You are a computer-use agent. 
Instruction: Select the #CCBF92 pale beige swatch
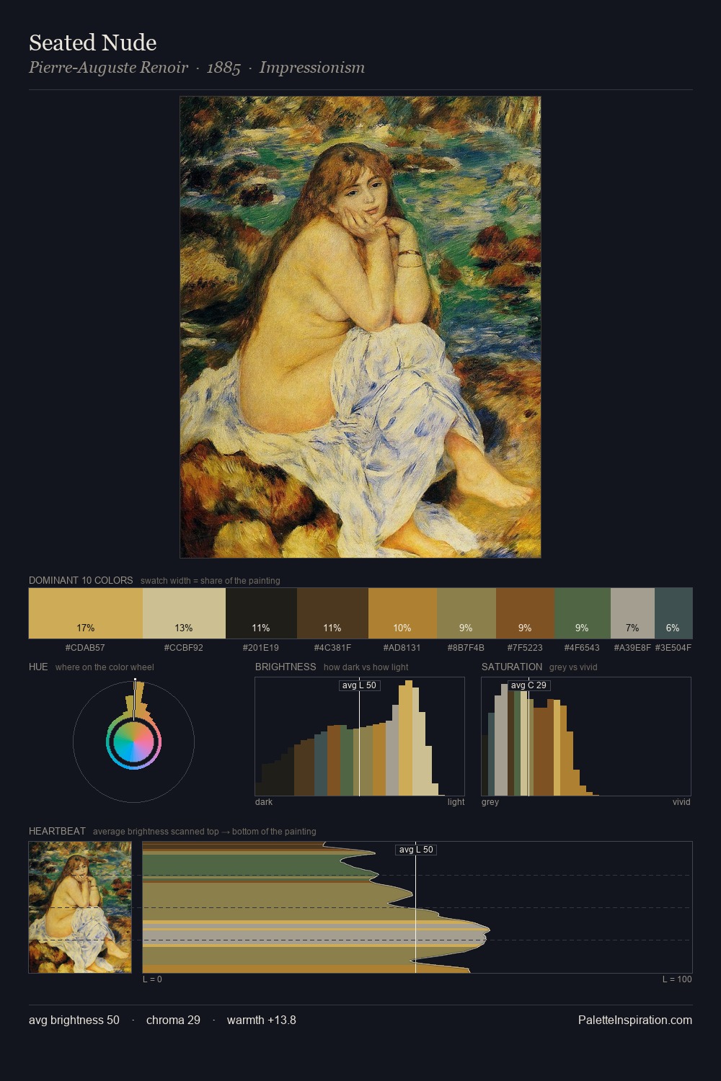184,613
